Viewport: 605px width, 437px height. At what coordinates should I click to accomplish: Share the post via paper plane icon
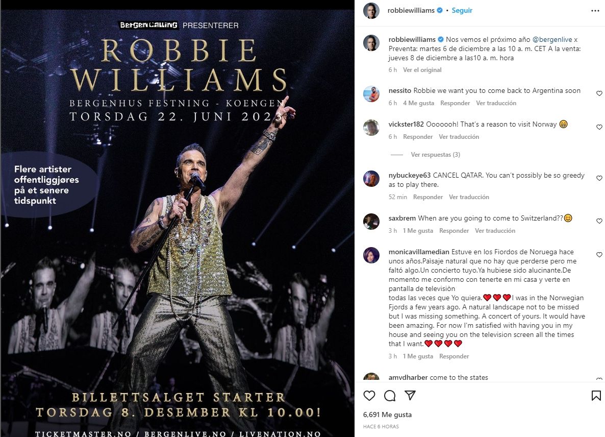(x=410, y=395)
